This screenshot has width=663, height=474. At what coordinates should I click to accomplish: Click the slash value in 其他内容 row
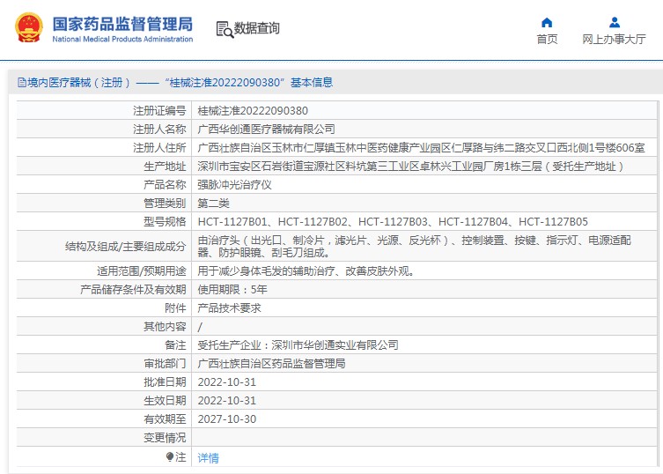click(x=200, y=327)
